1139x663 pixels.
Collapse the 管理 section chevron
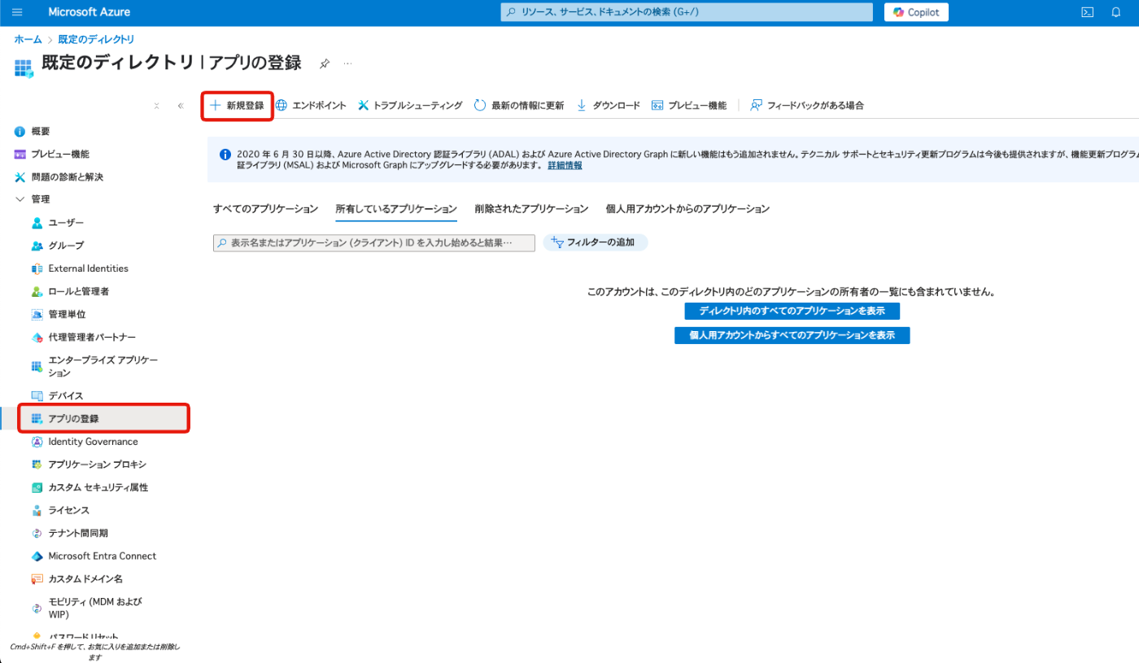[20, 199]
